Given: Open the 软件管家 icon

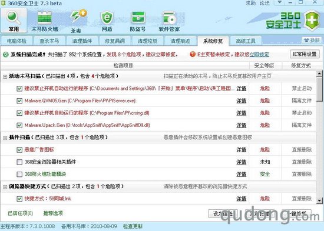Looking at the screenshot, I should [169, 21].
